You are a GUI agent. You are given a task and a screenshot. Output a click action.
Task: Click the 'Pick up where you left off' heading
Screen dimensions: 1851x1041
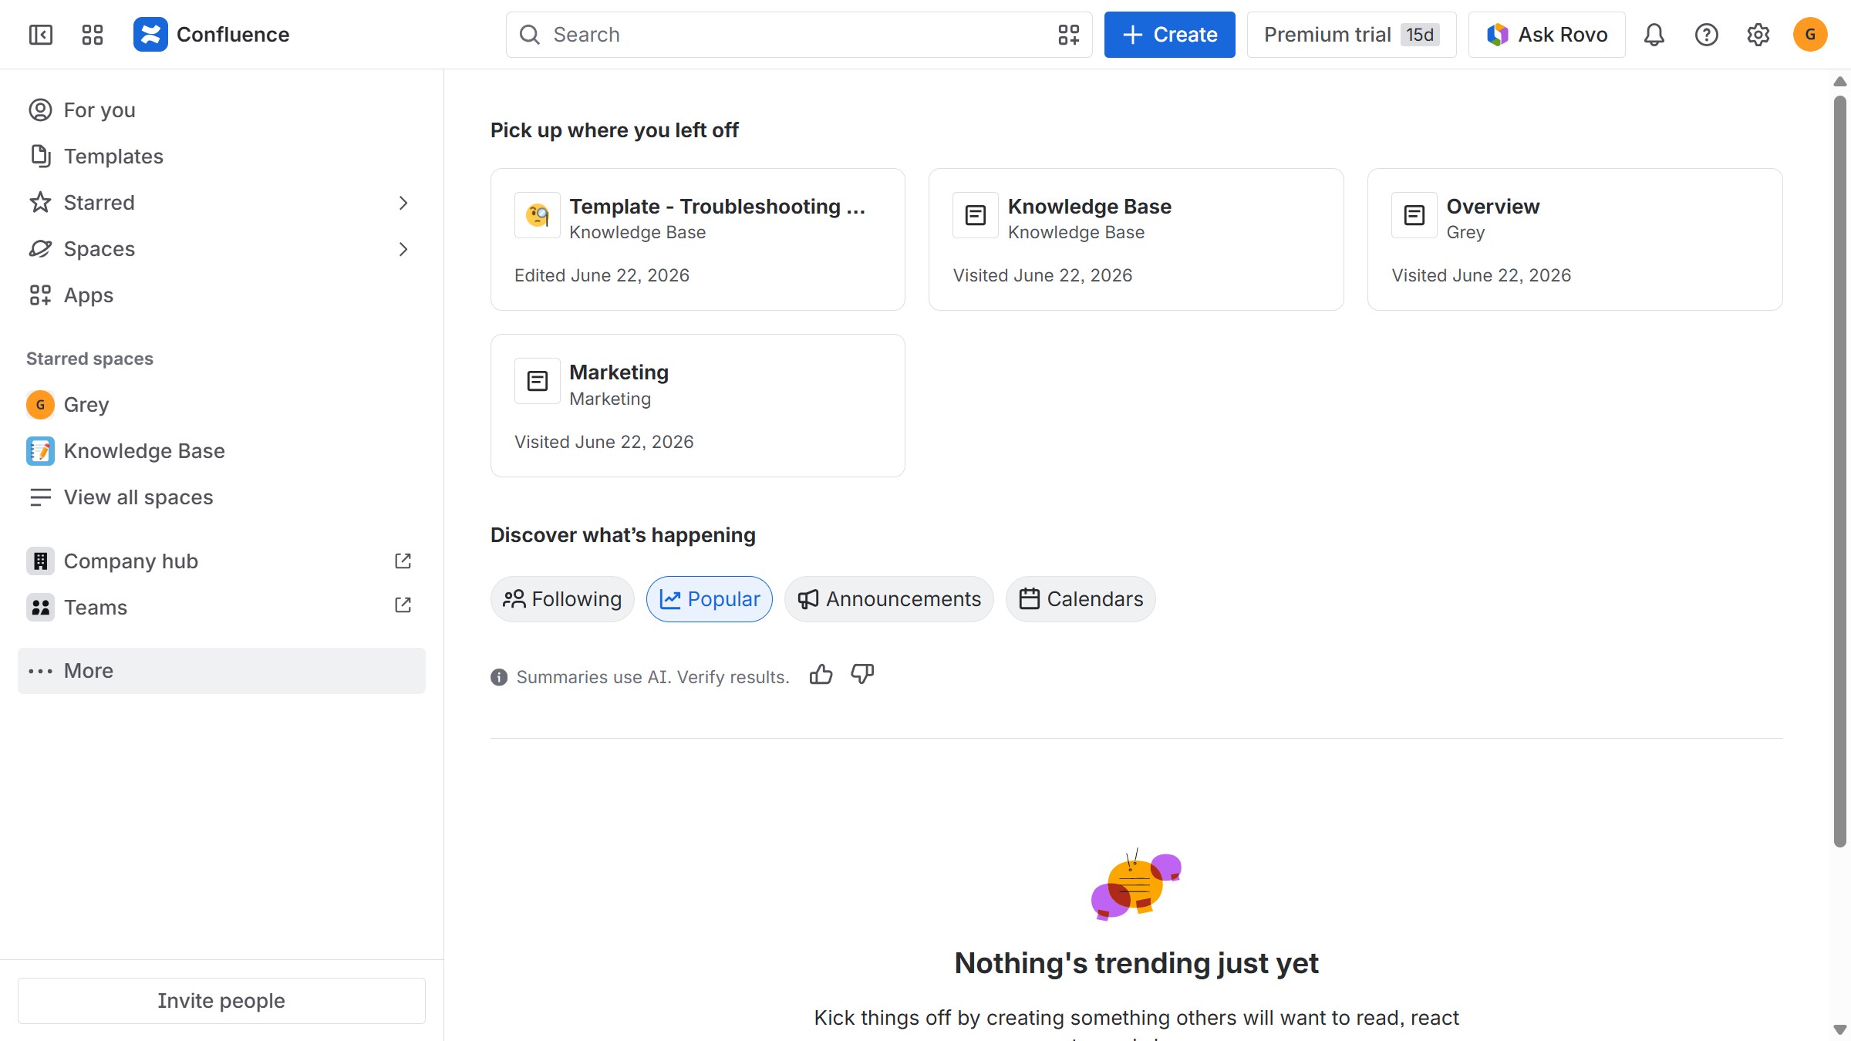[x=614, y=130]
